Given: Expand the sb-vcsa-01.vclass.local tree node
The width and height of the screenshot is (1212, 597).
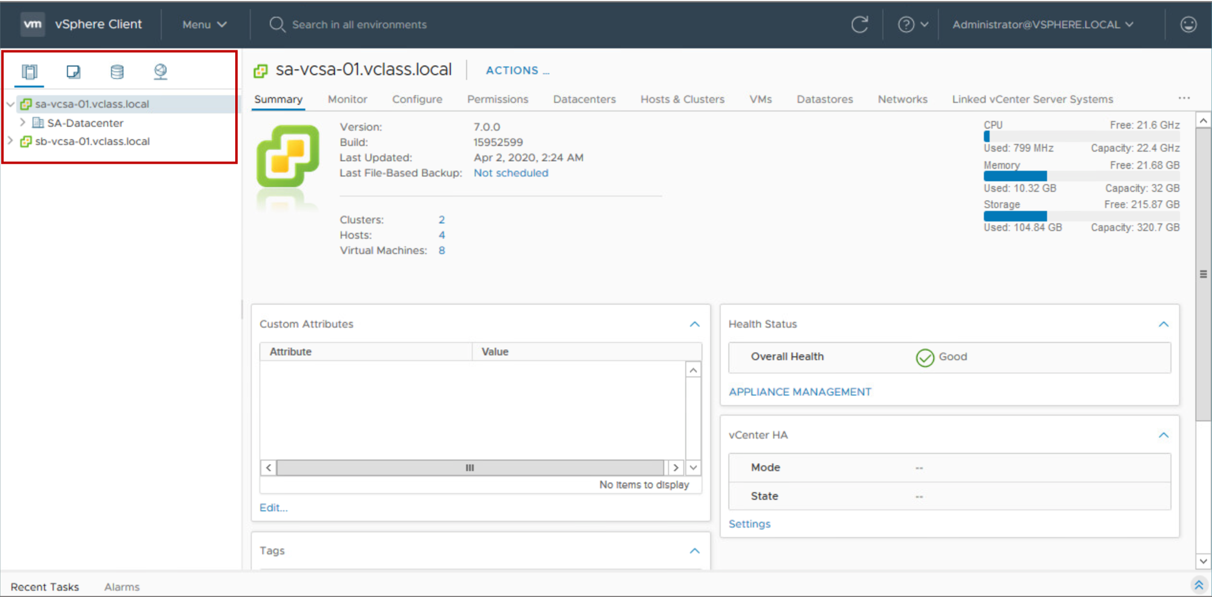Looking at the screenshot, I should (x=10, y=141).
